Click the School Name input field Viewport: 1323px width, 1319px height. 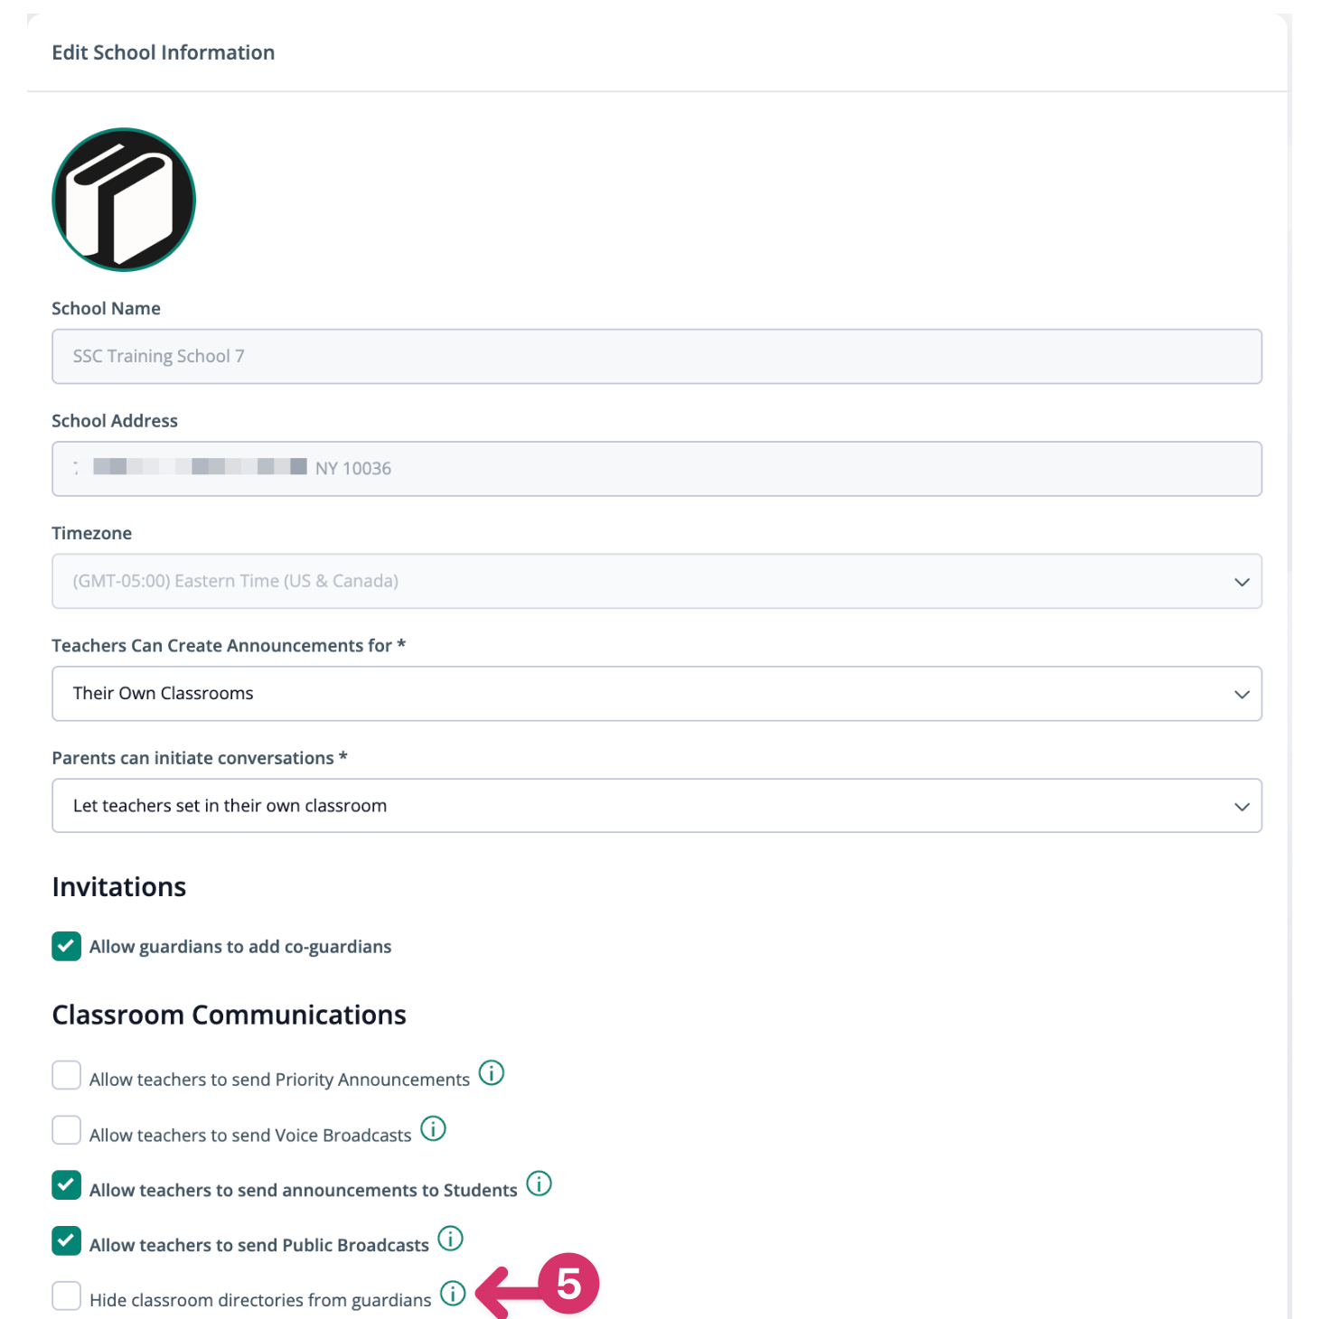(x=657, y=356)
